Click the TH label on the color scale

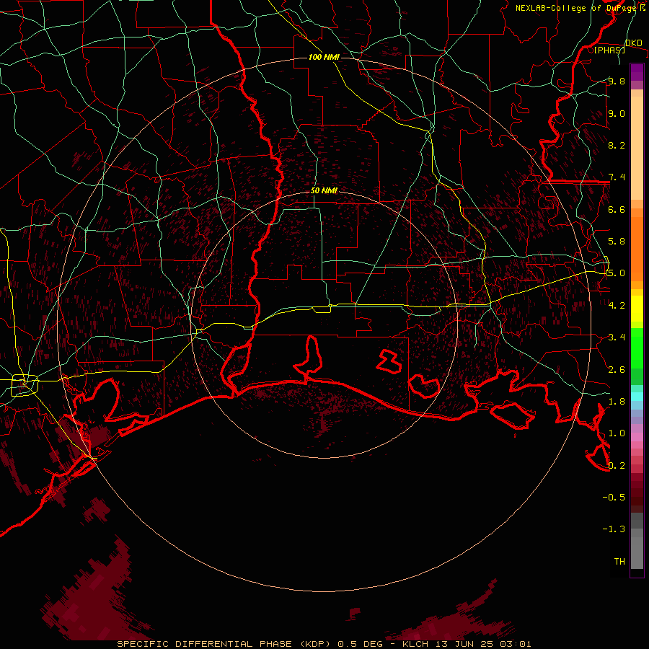point(619,561)
